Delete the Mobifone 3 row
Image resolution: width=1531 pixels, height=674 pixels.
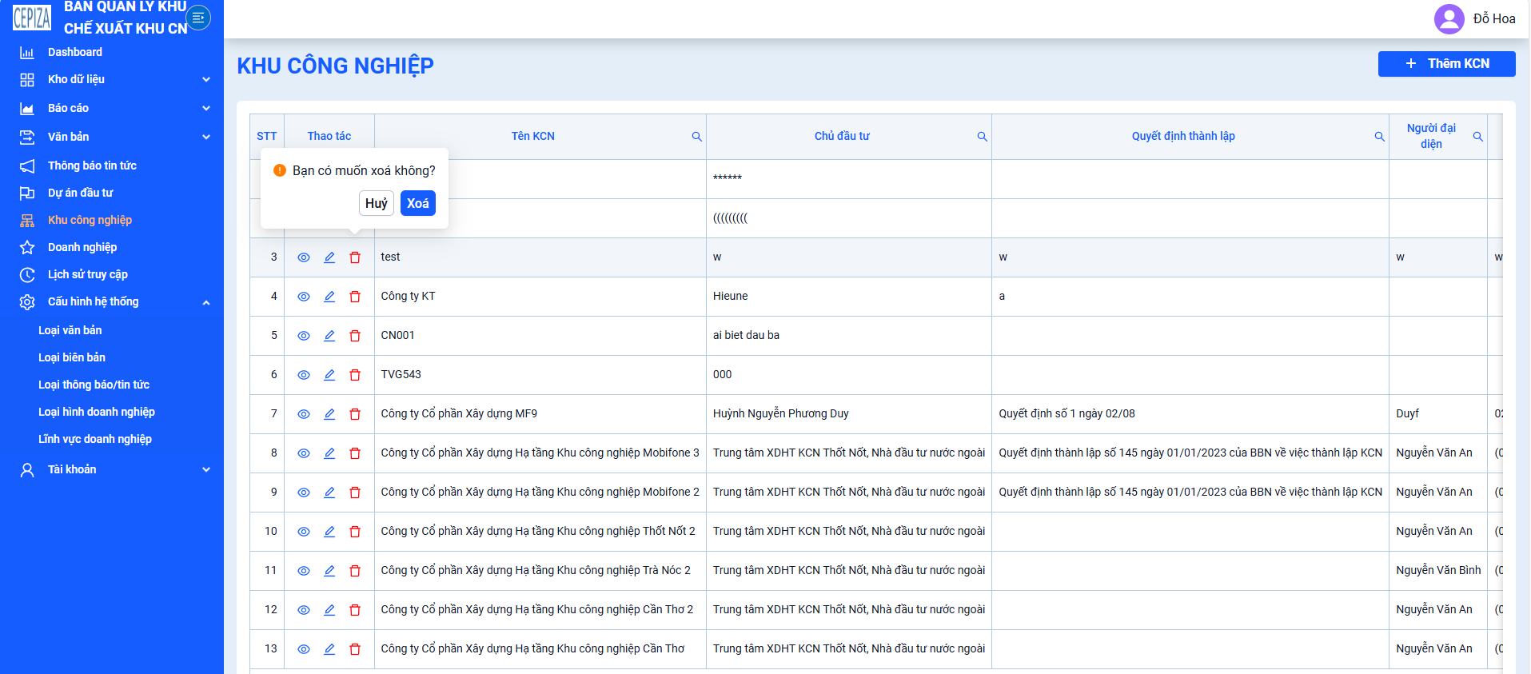(355, 453)
